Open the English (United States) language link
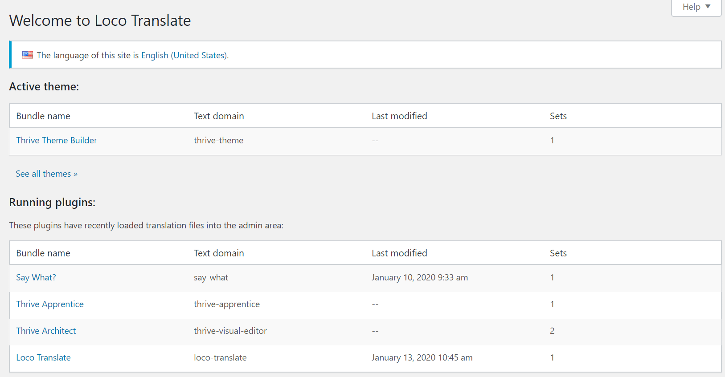The width and height of the screenshot is (725, 377). tap(184, 55)
